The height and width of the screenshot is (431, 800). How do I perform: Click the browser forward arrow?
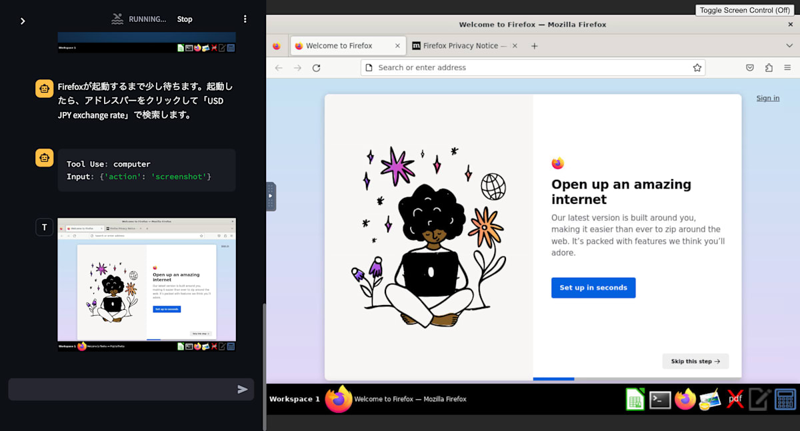tap(297, 68)
